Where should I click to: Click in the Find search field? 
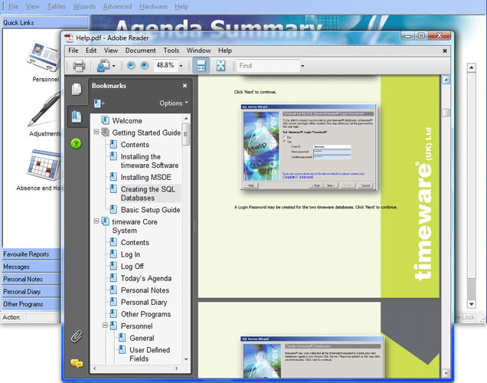click(268, 66)
